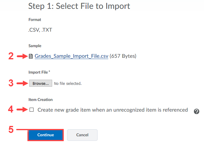Viewport: 204px width, 146px height.
Task: Click the 'Create new grade item' label text
Action: 113,110
